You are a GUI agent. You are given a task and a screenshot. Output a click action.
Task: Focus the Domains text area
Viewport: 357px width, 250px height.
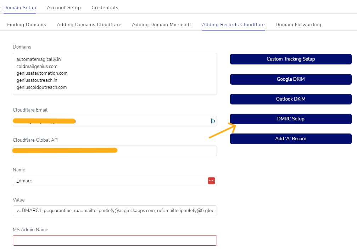tap(115, 74)
